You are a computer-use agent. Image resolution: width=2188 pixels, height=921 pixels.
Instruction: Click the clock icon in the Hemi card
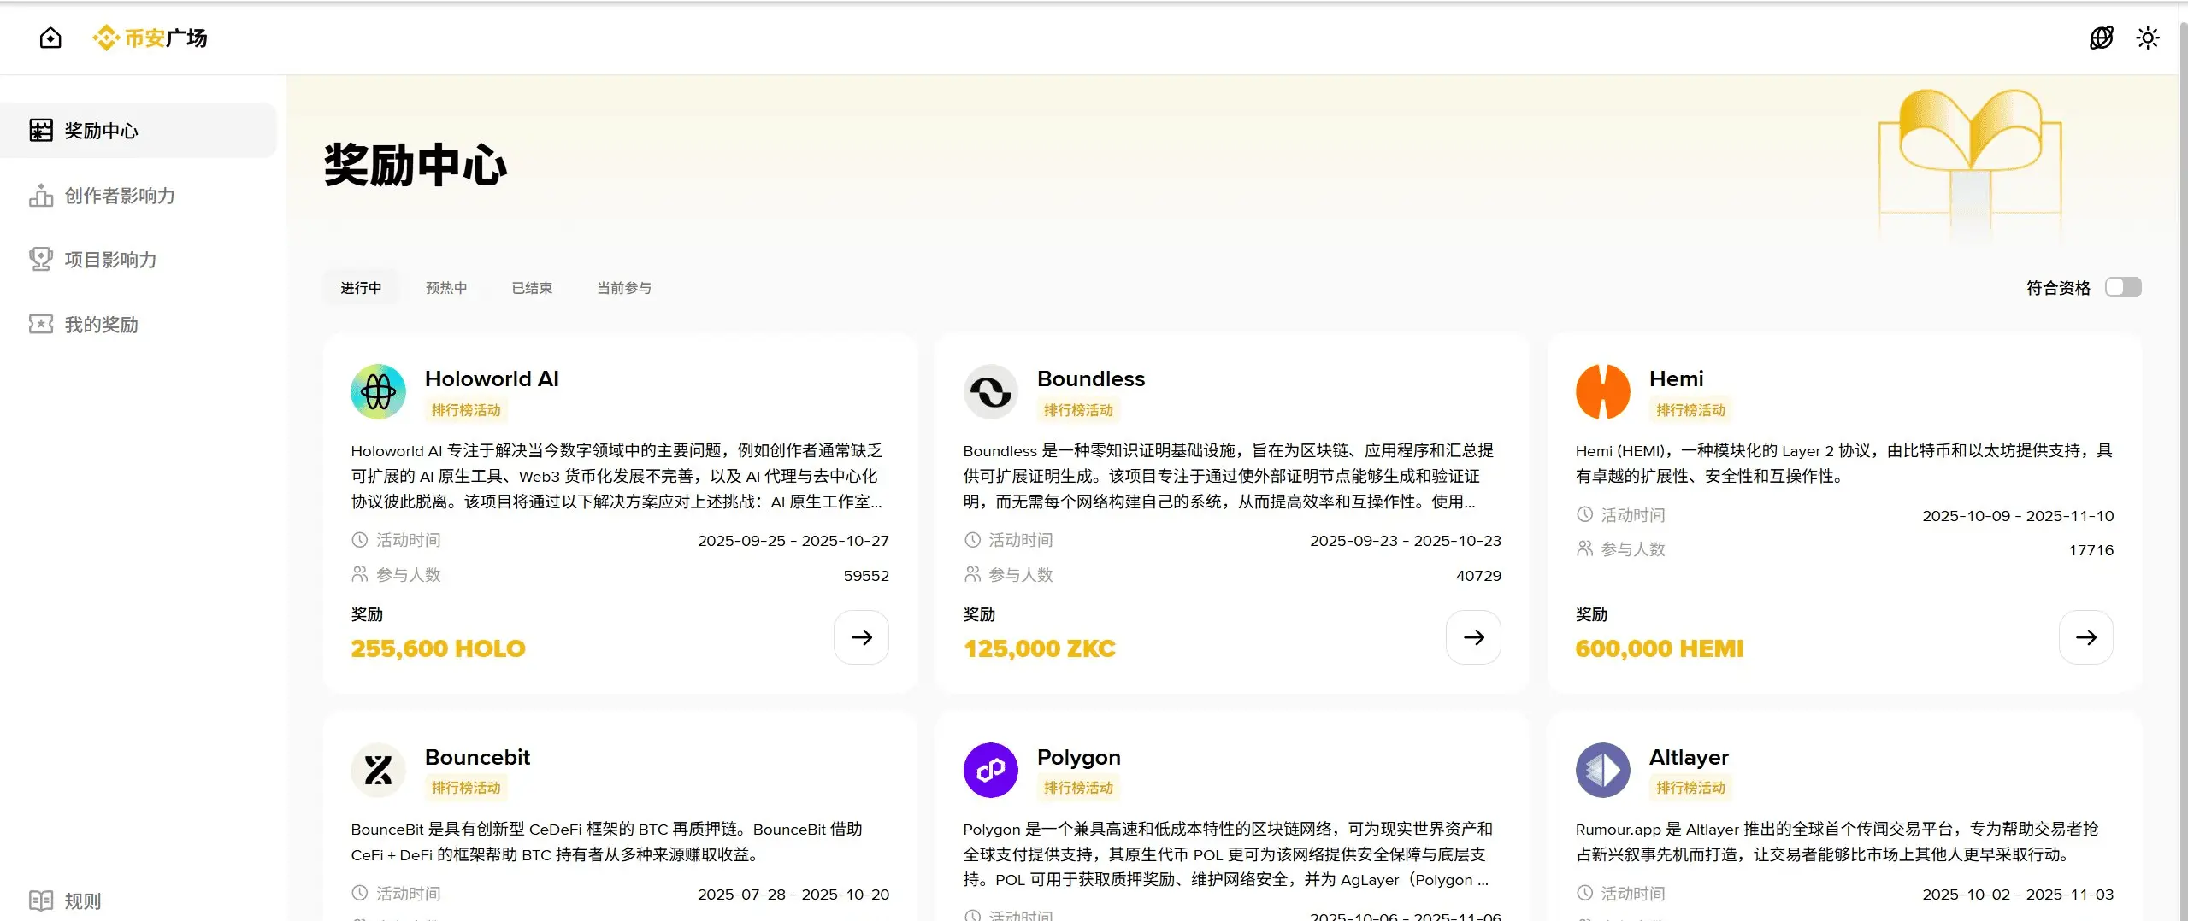tap(1584, 514)
